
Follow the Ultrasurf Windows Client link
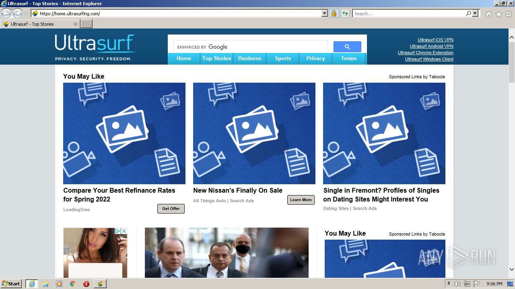click(429, 59)
